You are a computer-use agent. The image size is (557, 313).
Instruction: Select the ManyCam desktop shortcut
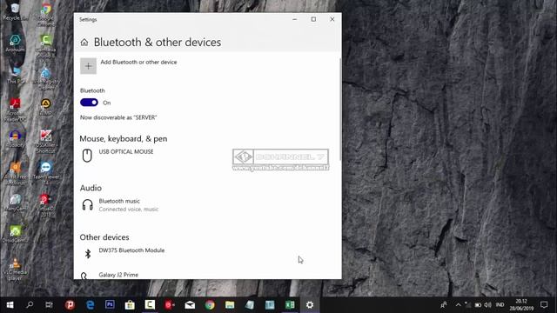(15, 203)
